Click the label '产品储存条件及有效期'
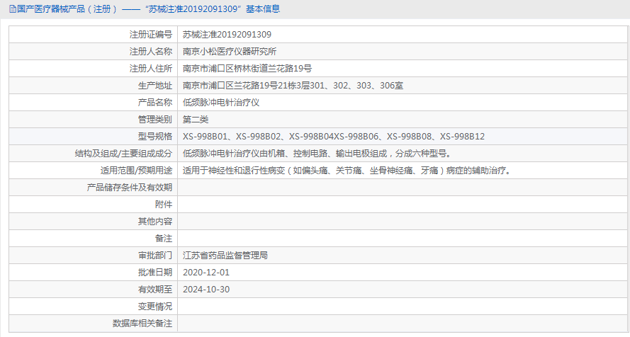 point(130,188)
